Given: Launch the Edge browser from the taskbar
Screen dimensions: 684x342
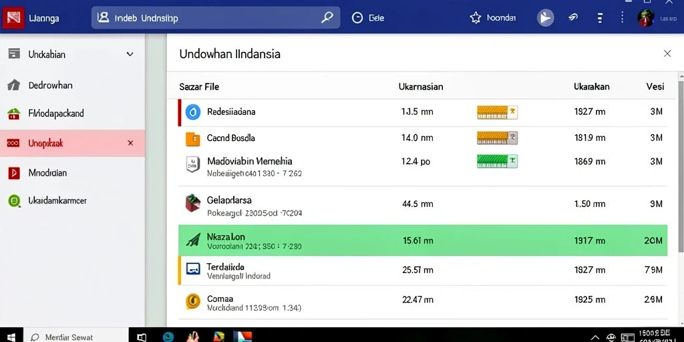Looking at the screenshot, I should pos(168,337).
